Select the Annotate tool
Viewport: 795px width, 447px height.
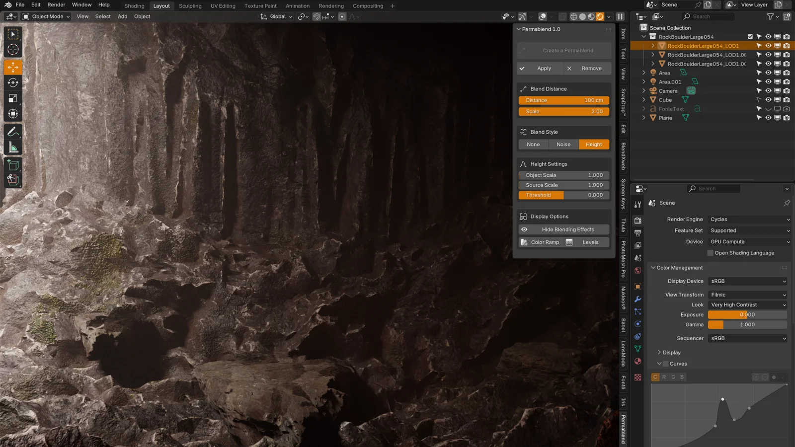coord(12,131)
